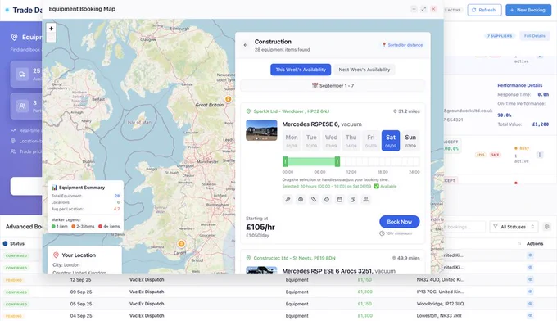Select the Wed 03/09 day

coord(331,141)
